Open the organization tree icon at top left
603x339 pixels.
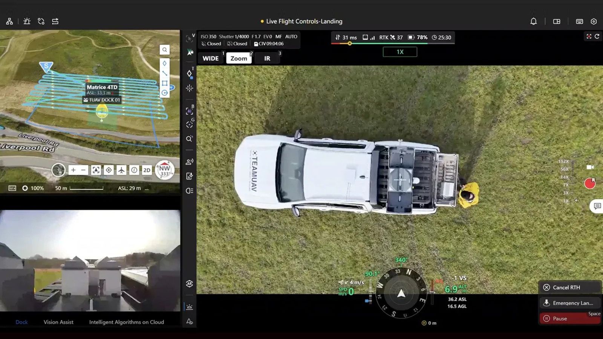pyautogui.click(x=9, y=21)
